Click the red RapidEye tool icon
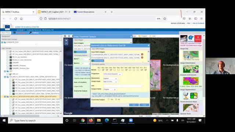This screenshot has width=235, height=132. 198,38
